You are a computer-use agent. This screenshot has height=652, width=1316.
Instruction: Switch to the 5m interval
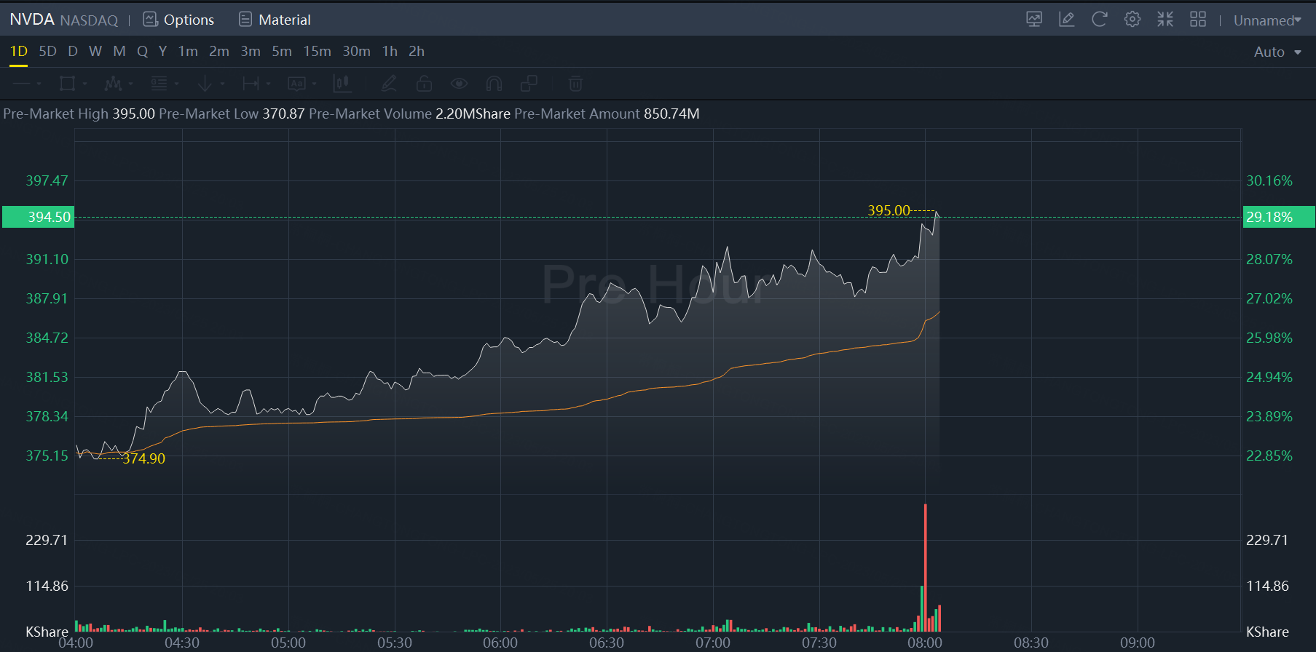coord(282,52)
